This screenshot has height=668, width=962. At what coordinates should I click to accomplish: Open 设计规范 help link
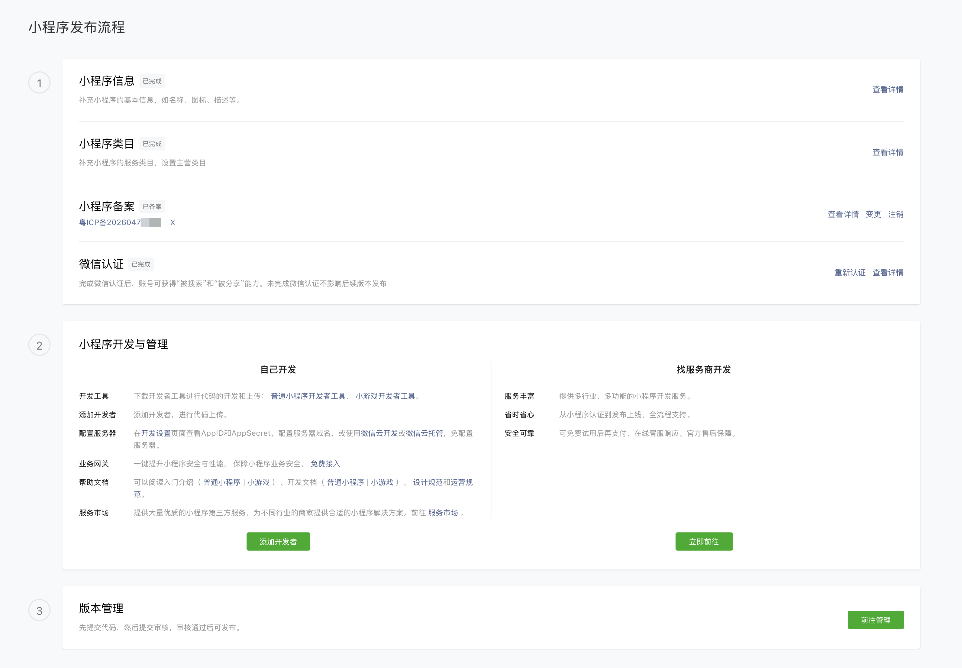[427, 482]
